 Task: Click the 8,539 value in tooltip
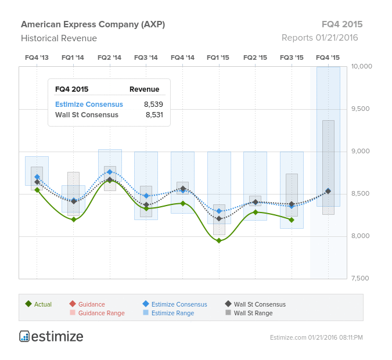coord(153,105)
